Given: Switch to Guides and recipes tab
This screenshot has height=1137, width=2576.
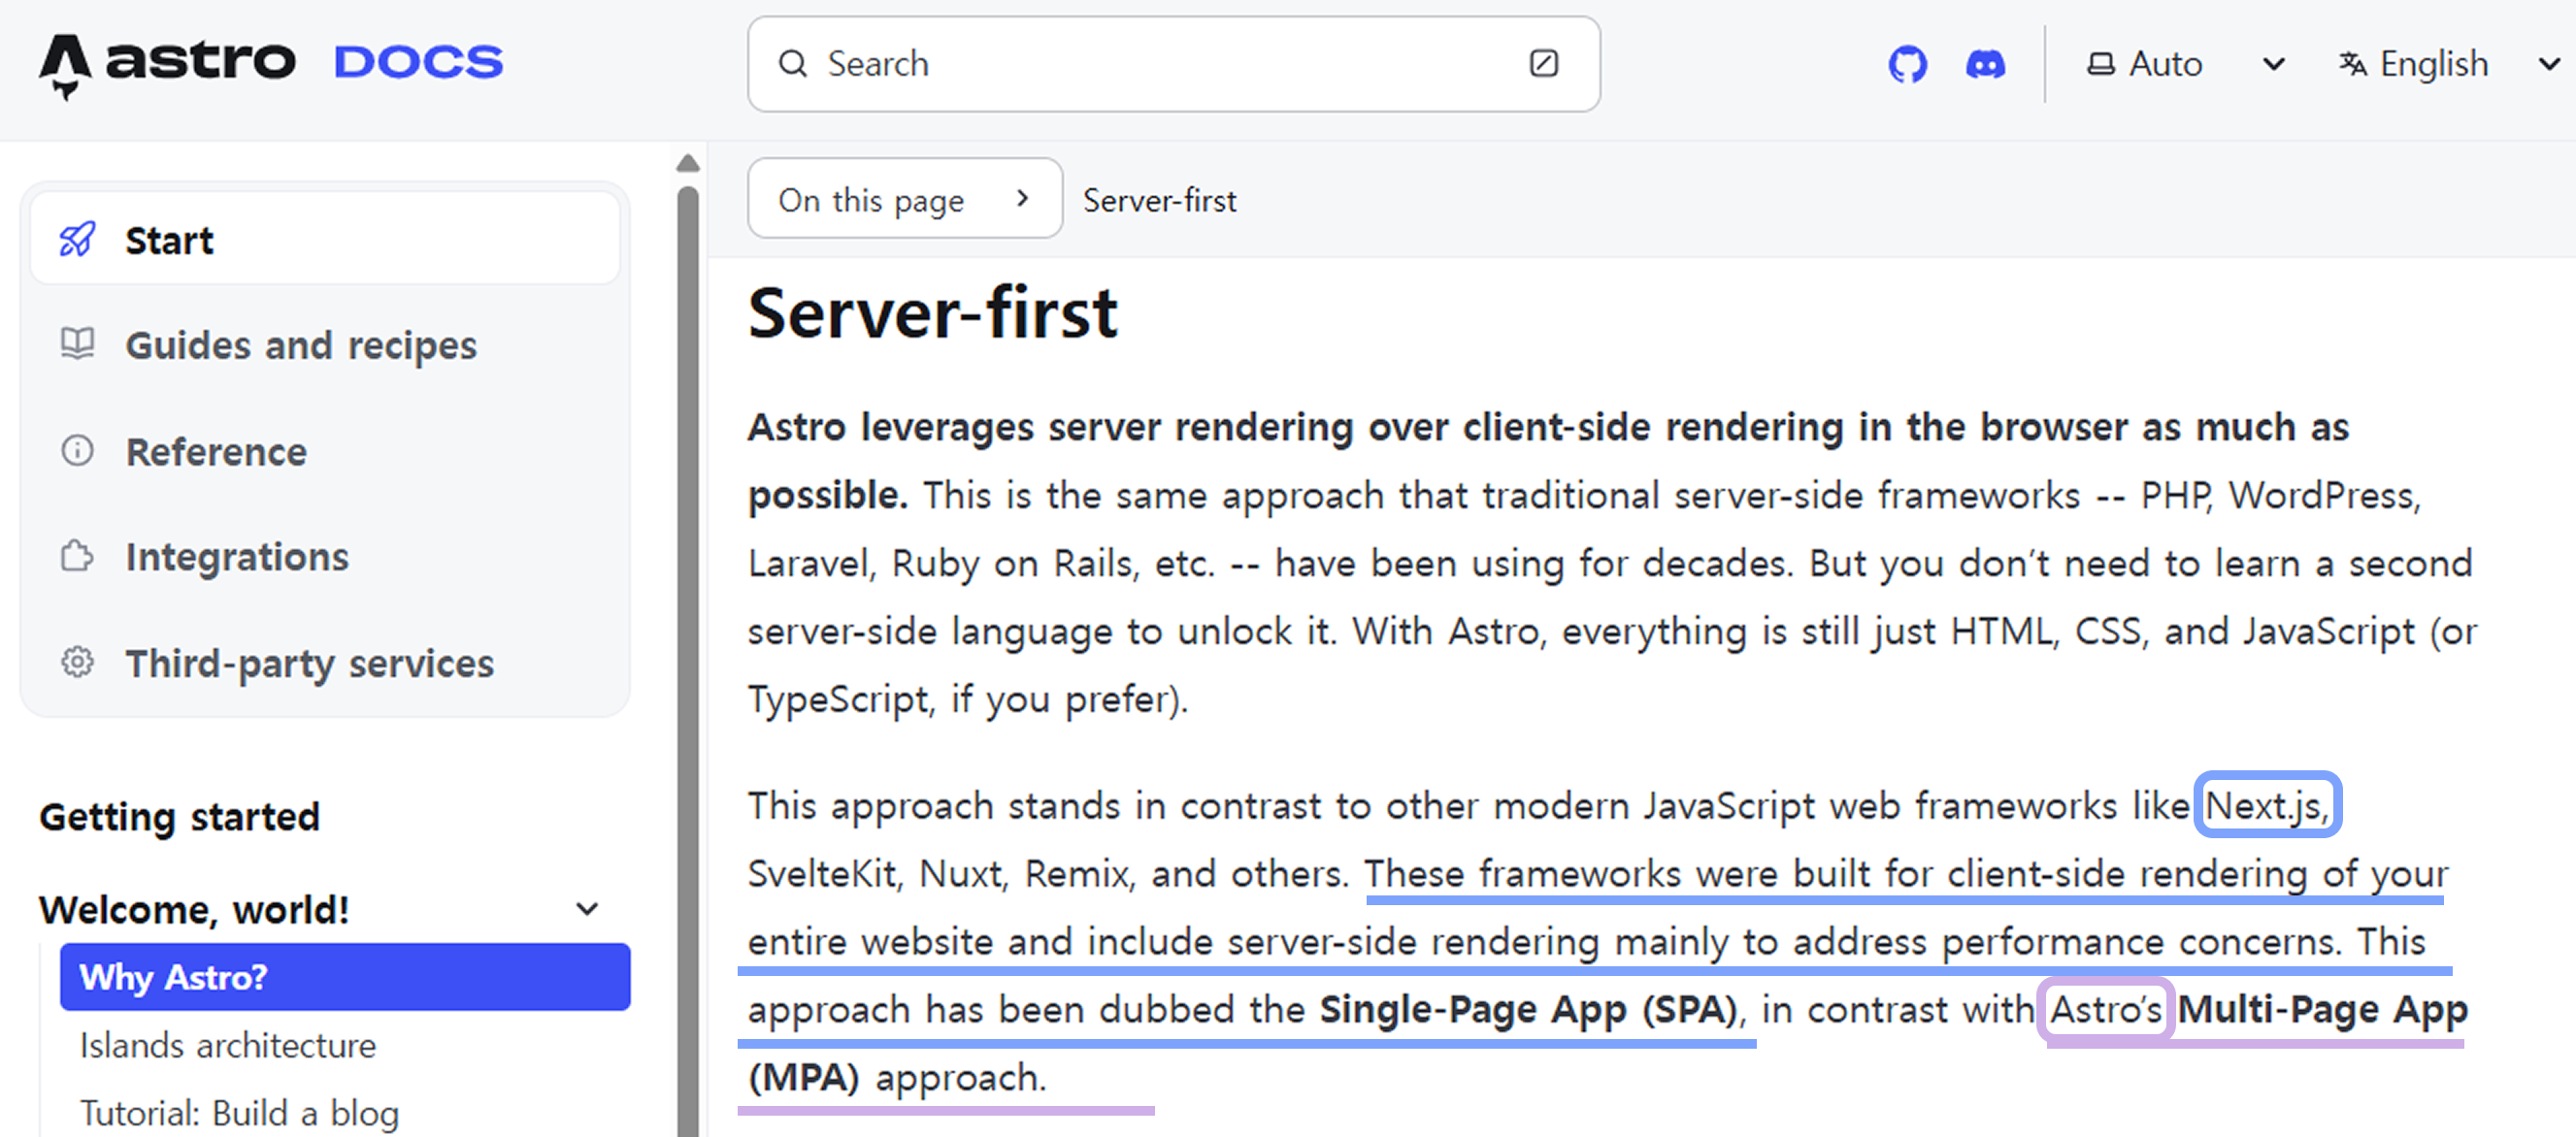Looking at the screenshot, I should pos(325,345).
